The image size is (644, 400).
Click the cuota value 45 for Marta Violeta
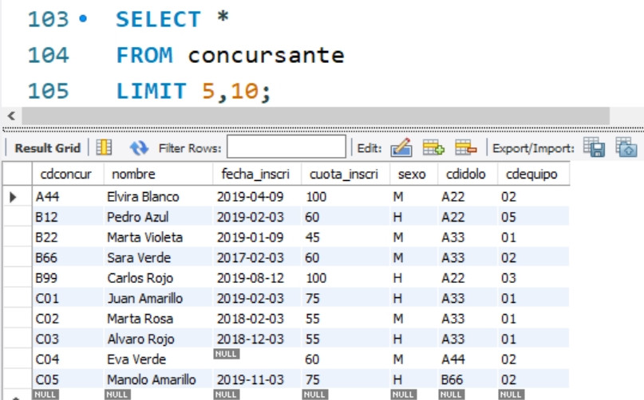click(x=345, y=237)
